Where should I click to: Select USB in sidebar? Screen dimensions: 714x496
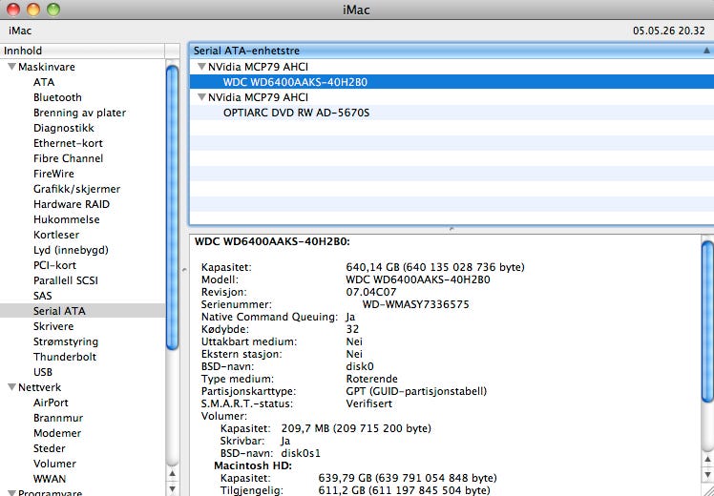[x=43, y=372]
